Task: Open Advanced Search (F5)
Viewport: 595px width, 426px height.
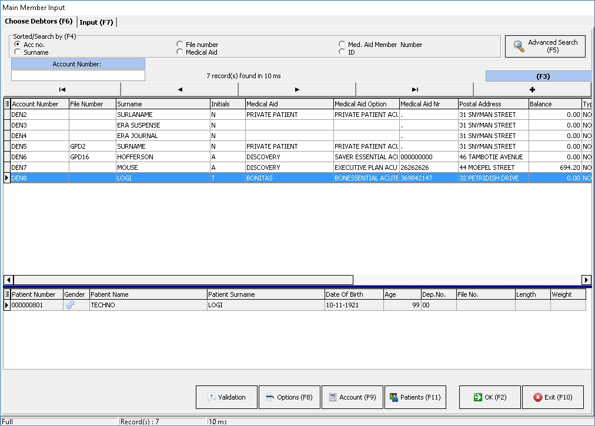Action: [545, 46]
